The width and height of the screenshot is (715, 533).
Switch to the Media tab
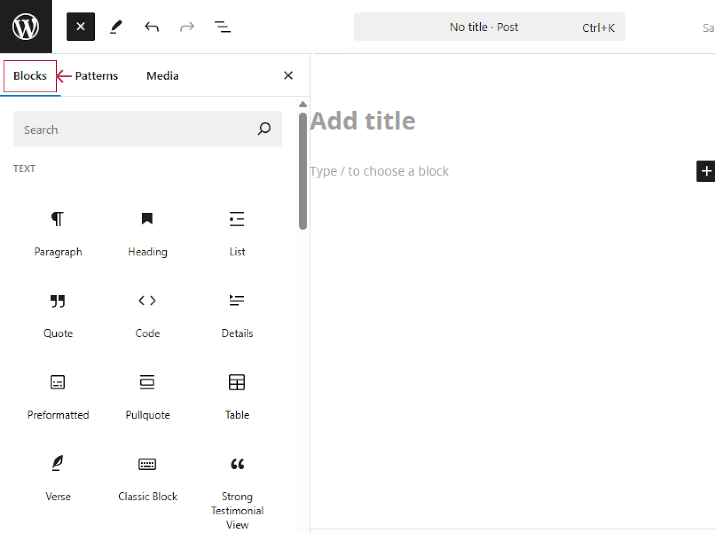163,76
